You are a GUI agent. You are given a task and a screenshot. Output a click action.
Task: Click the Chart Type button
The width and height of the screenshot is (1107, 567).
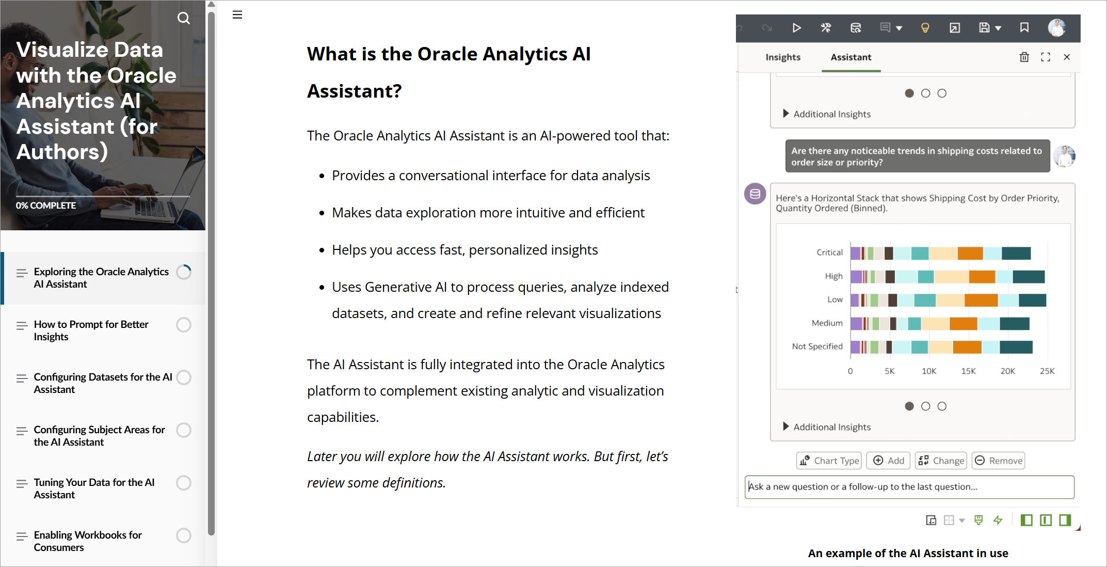tap(829, 461)
